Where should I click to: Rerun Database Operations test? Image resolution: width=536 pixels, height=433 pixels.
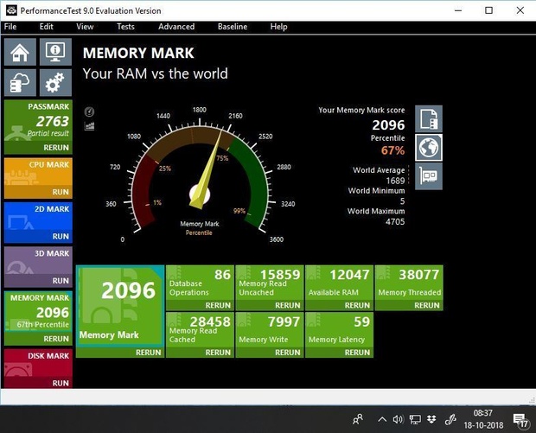218,305
